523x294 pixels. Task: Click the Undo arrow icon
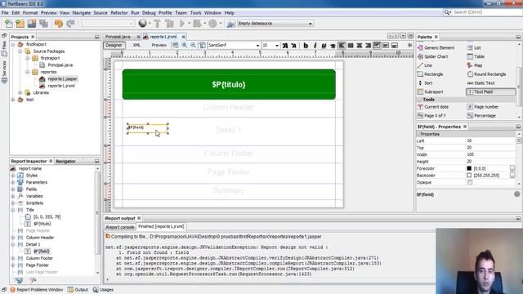[59, 24]
